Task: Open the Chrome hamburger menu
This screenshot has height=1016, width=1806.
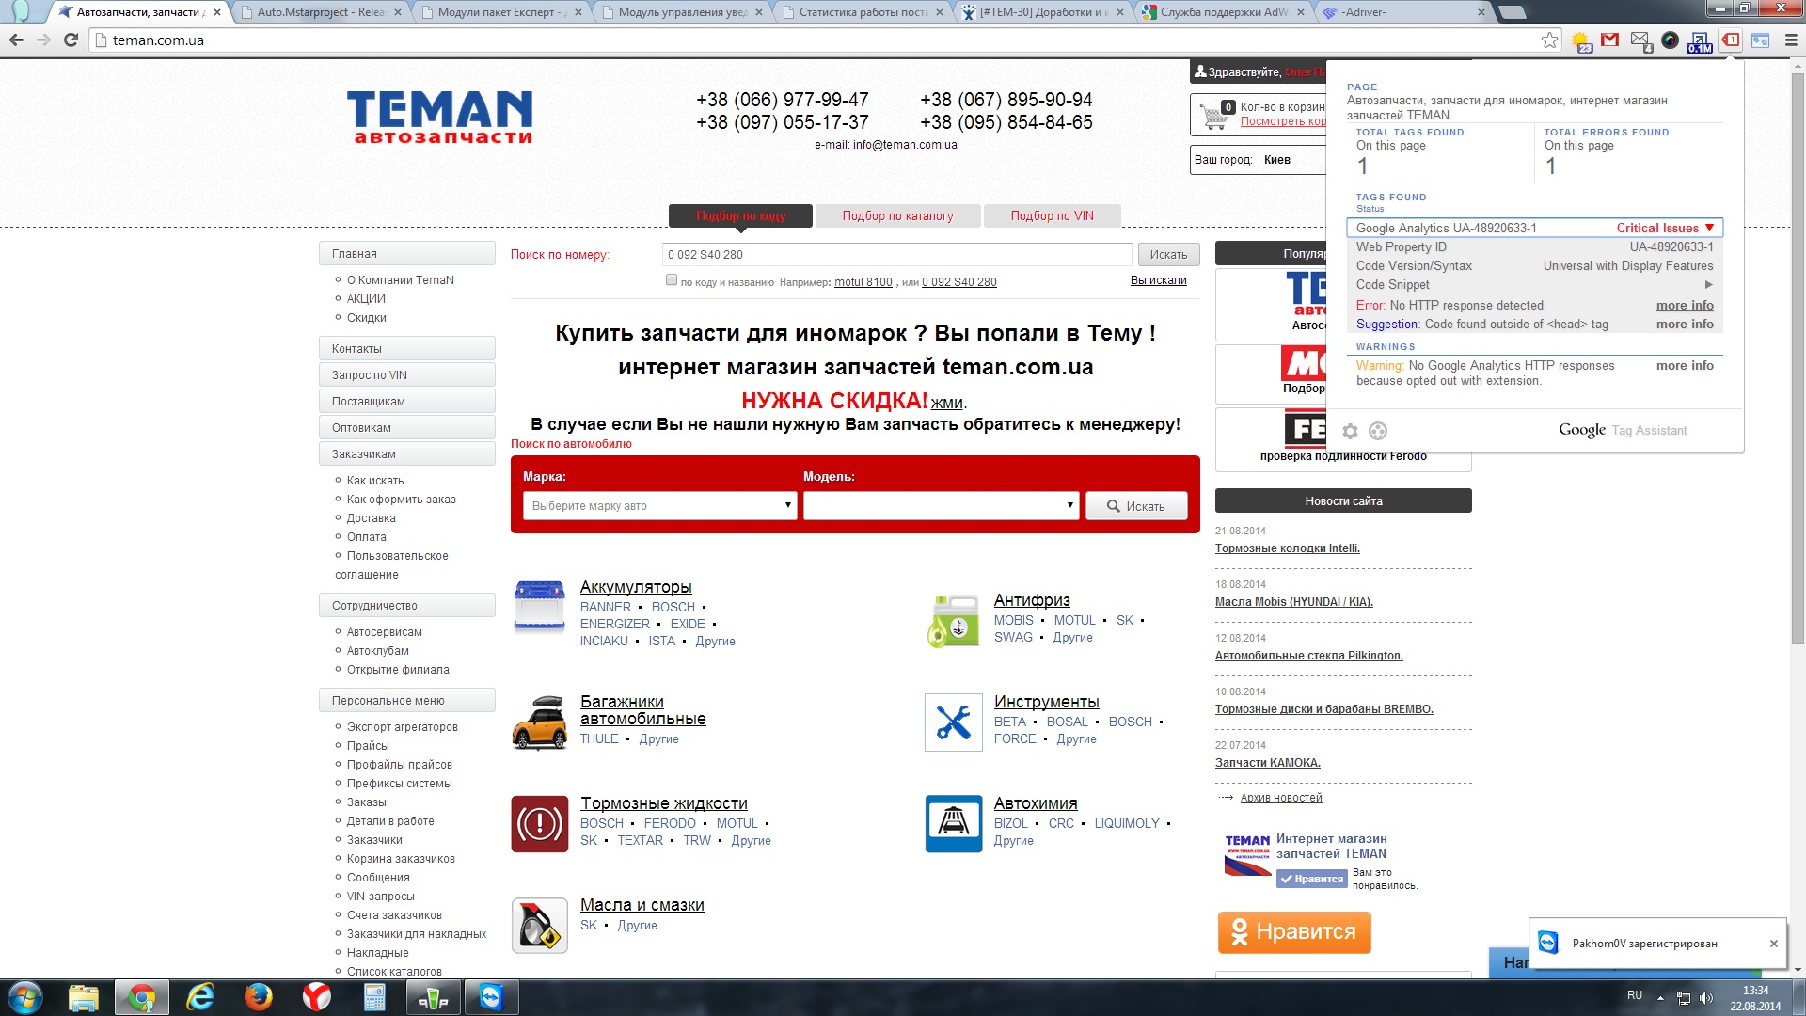Action: pyautogui.click(x=1790, y=40)
